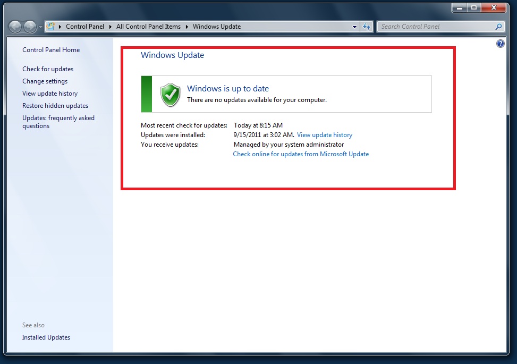Select All Control Panel Items breadcrumb
Image resolution: width=517 pixels, height=364 pixels.
148,27
